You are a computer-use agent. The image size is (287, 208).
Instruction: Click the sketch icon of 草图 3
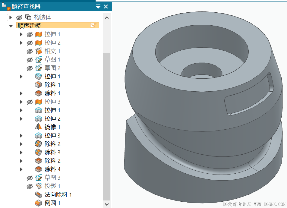(39, 178)
